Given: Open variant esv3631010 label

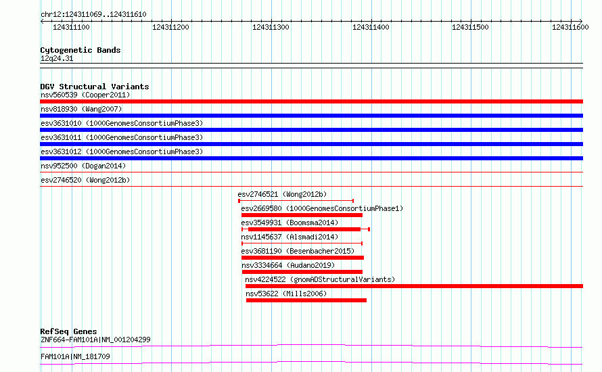Looking at the screenshot, I should click(122, 123).
